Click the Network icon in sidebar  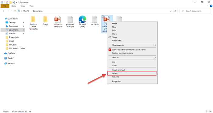[x=5, y=63]
